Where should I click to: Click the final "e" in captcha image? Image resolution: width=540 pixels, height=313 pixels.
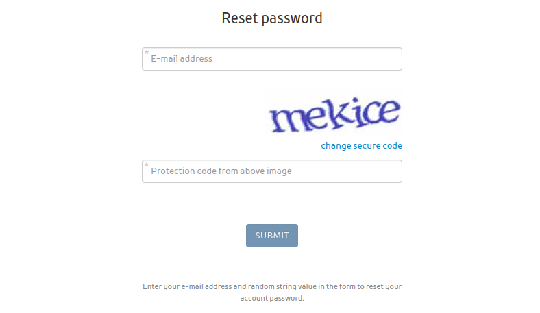pos(388,110)
